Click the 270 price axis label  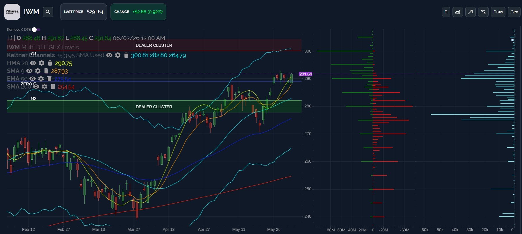click(308, 134)
